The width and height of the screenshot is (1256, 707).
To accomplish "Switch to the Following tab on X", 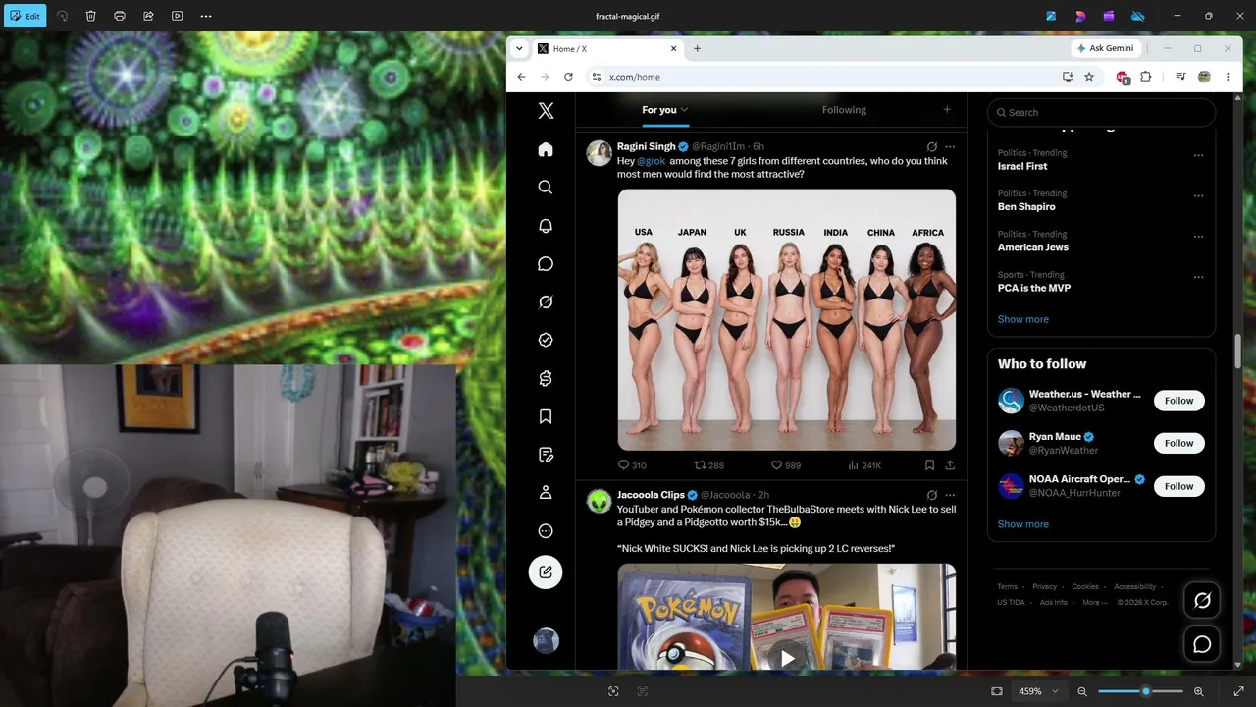I will coord(844,110).
